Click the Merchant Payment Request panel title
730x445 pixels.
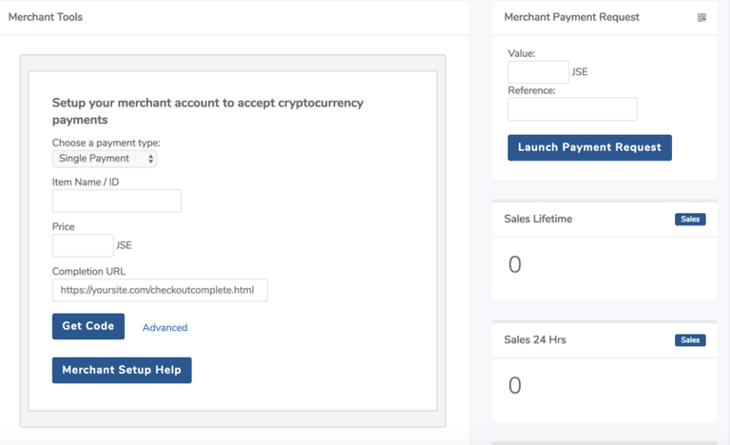[571, 17]
